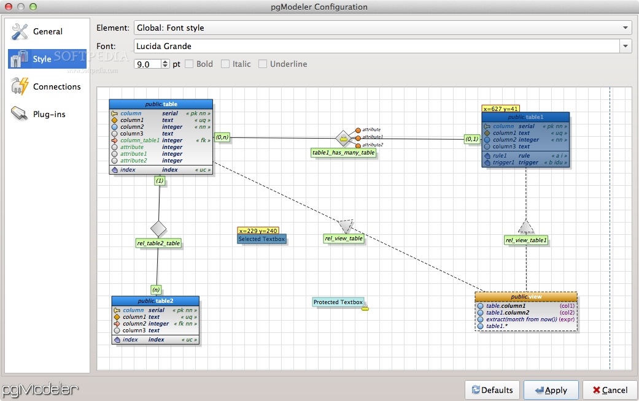Apply the current style configuration
The width and height of the screenshot is (639, 401).
coord(551,390)
